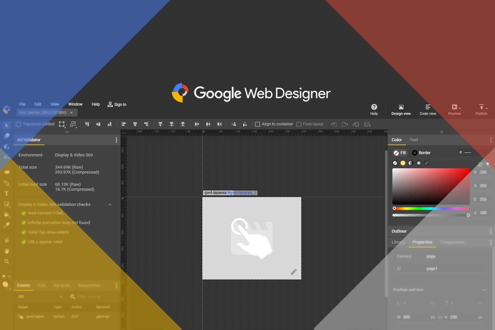Pick up a color with the Eyedropper tool

[x=7, y=225]
